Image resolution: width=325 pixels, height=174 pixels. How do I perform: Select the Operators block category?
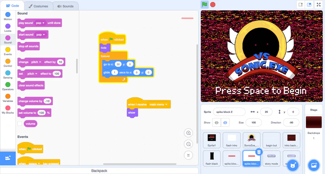coord(8,86)
